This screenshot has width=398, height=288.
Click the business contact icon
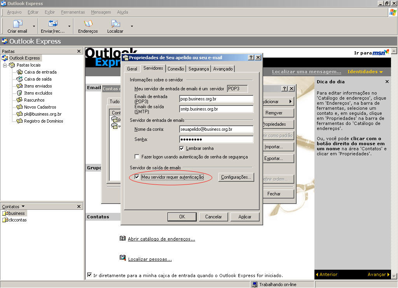click(5, 213)
